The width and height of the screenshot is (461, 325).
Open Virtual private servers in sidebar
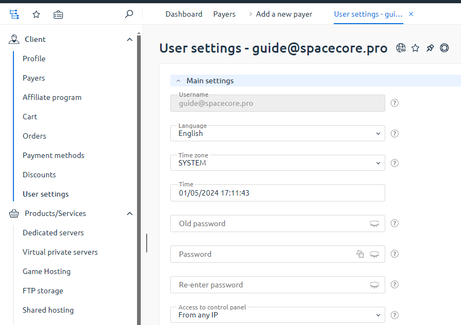60,252
